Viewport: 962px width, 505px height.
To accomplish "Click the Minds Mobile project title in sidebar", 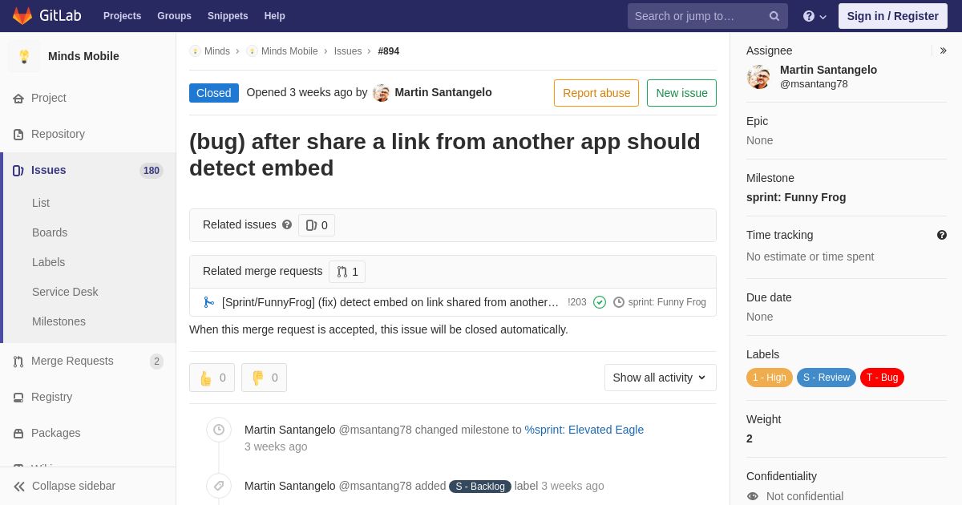I will click(83, 56).
